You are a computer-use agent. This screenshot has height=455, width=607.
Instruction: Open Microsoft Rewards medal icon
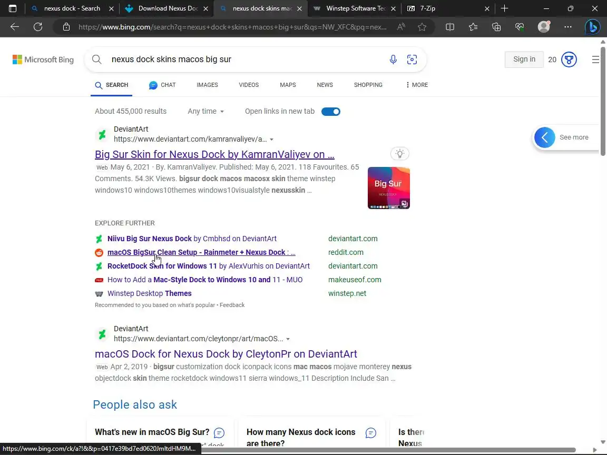click(x=569, y=60)
